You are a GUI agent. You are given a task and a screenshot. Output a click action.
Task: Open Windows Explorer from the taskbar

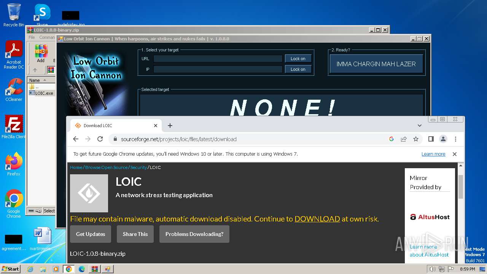point(43,269)
